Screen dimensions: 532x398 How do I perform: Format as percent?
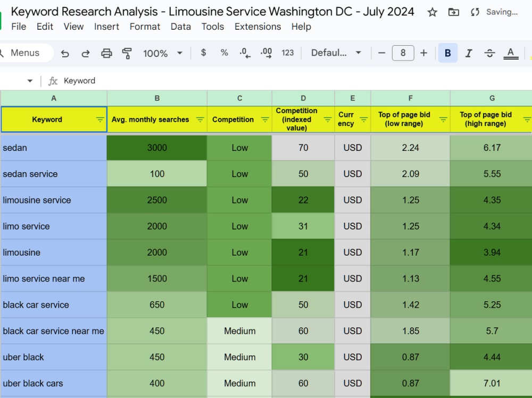point(225,53)
